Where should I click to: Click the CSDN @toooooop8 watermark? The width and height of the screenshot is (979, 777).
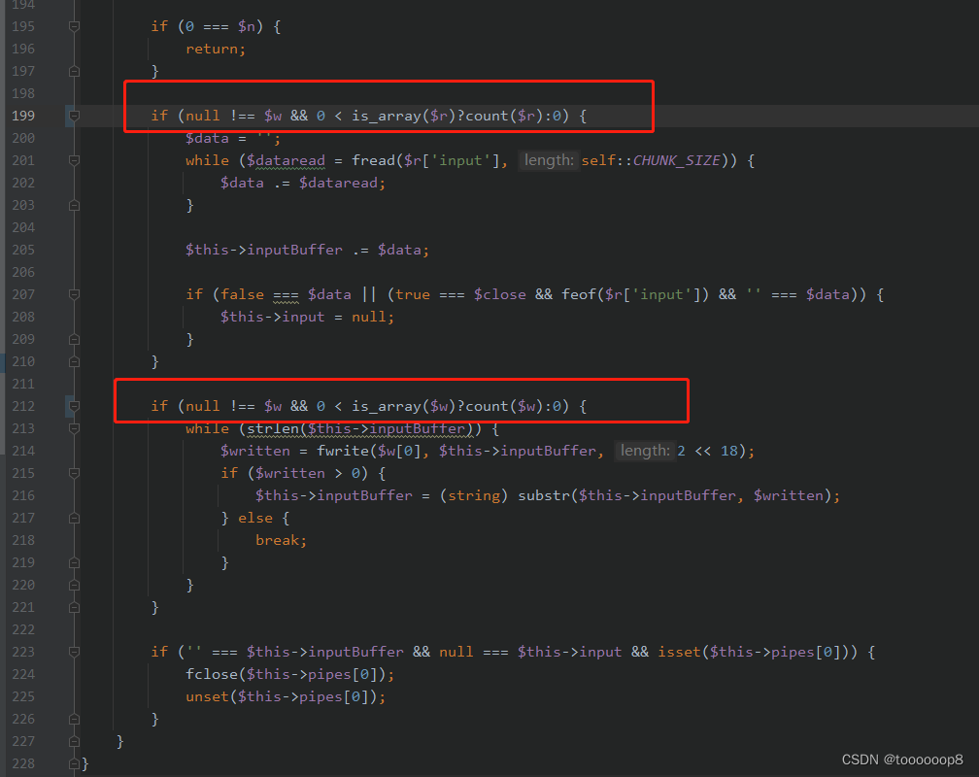click(x=903, y=757)
